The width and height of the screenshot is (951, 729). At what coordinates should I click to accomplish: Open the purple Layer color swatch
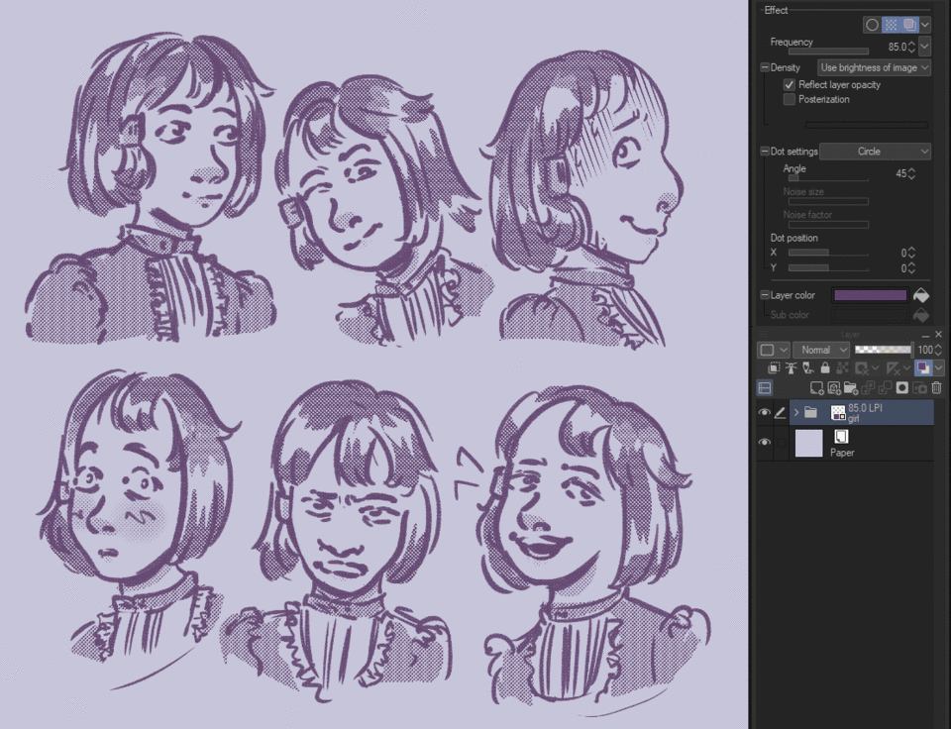871,295
